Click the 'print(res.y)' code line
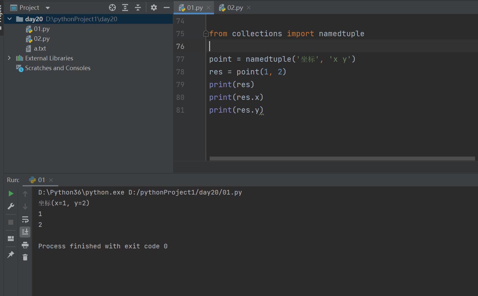The width and height of the screenshot is (478, 296). coord(236,110)
